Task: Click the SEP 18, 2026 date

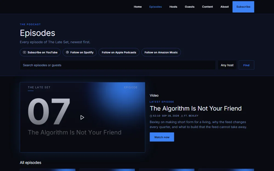Action: pyautogui.click(x=170, y=116)
